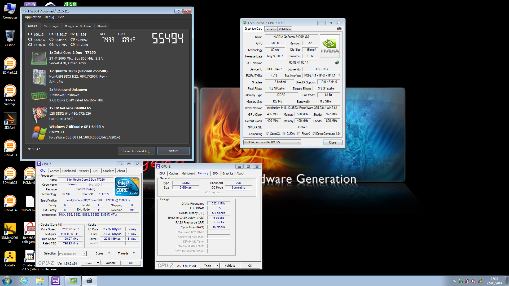Click Validate in left CPU-Z window

pos(111,263)
